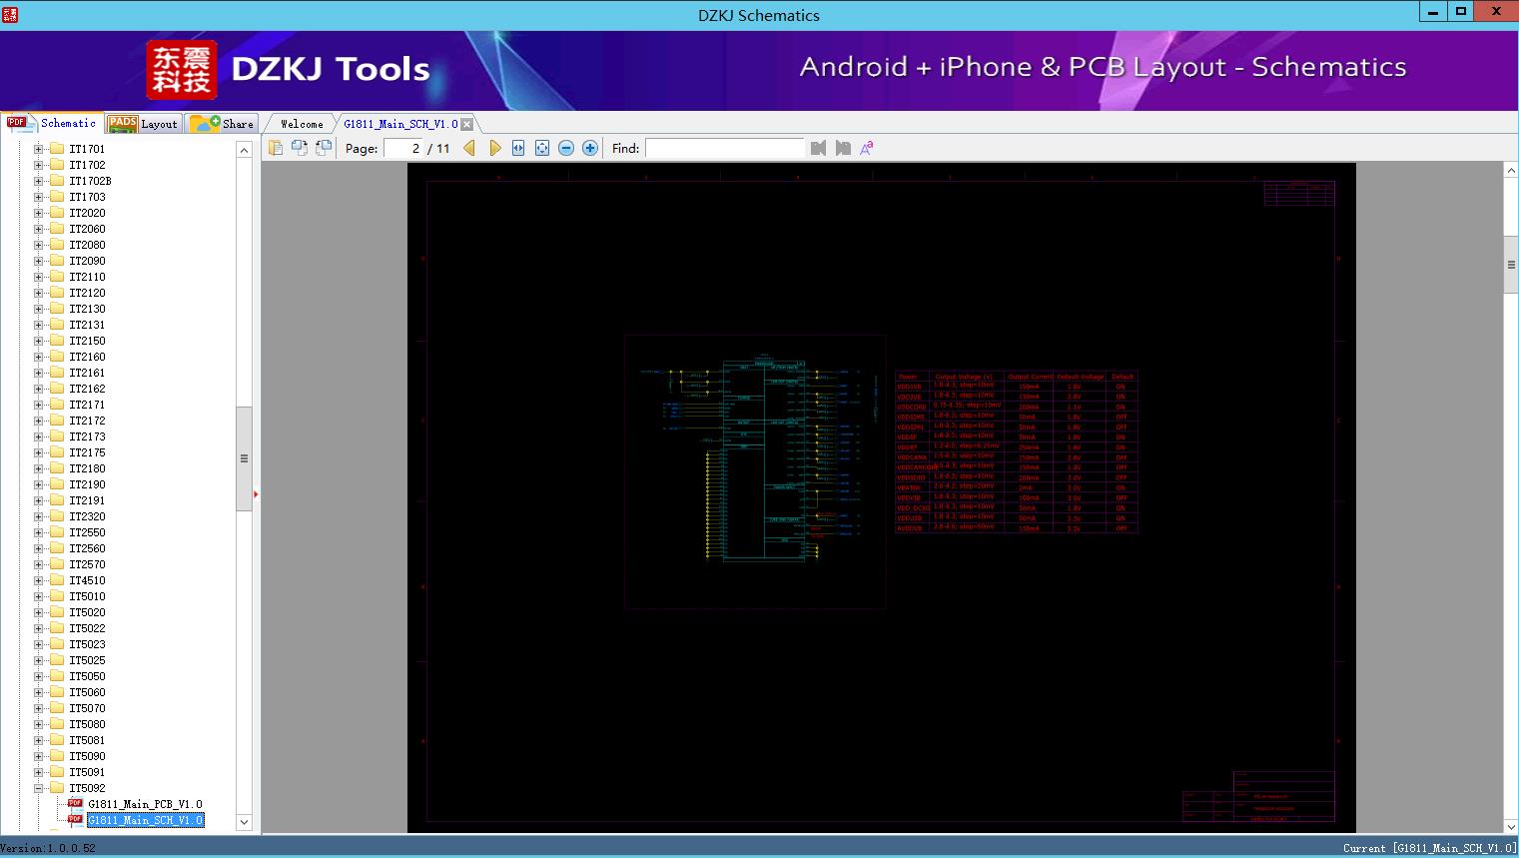Image resolution: width=1519 pixels, height=858 pixels.
Task: Click the find previous icon
Action: [818, 148]
